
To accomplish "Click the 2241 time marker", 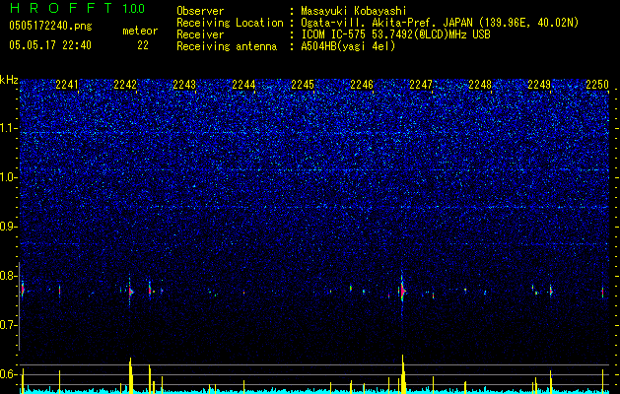I will point(67,84).
